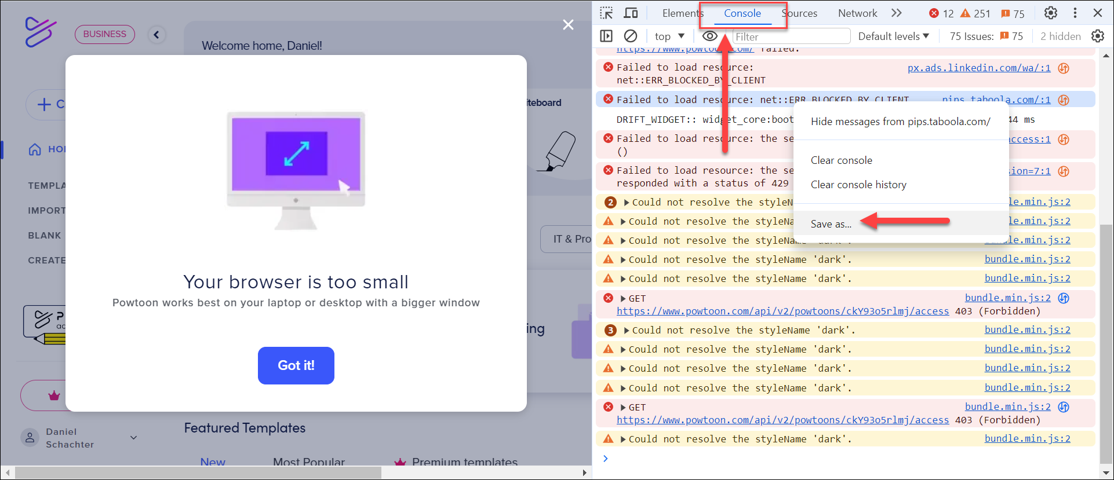The height and width of the screenshot is (480, 1114).
Task: Expand the grouped warning marked 3
Action: pyautogui.click(x=627, y=331)
